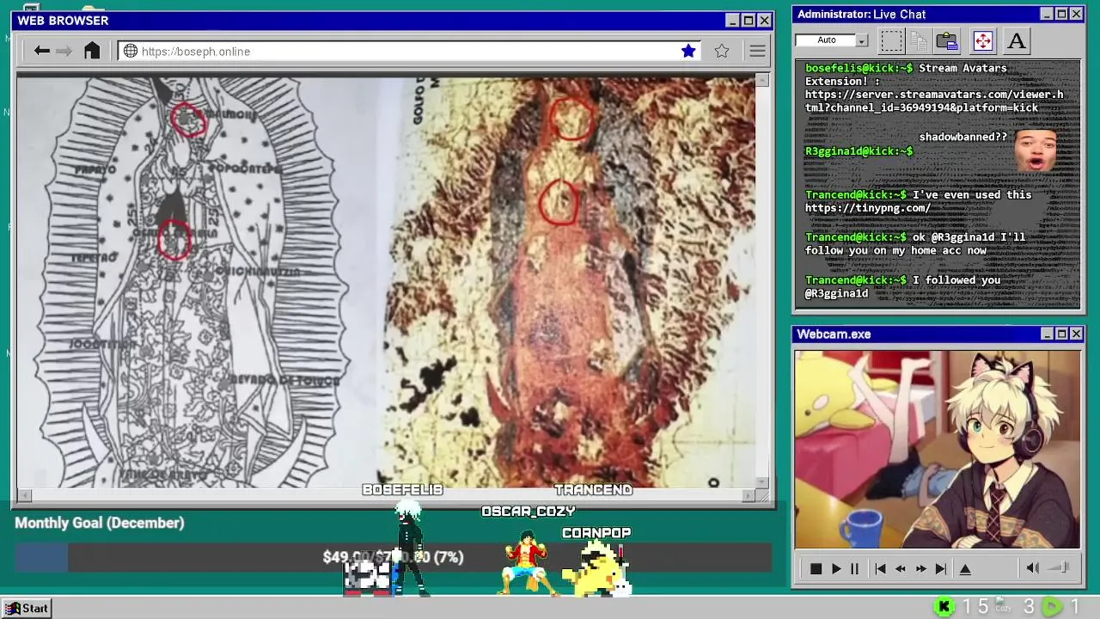Toggle the blue bookmark star
The height and width of the screenshot is (619, 1100).
coord(688,51)
